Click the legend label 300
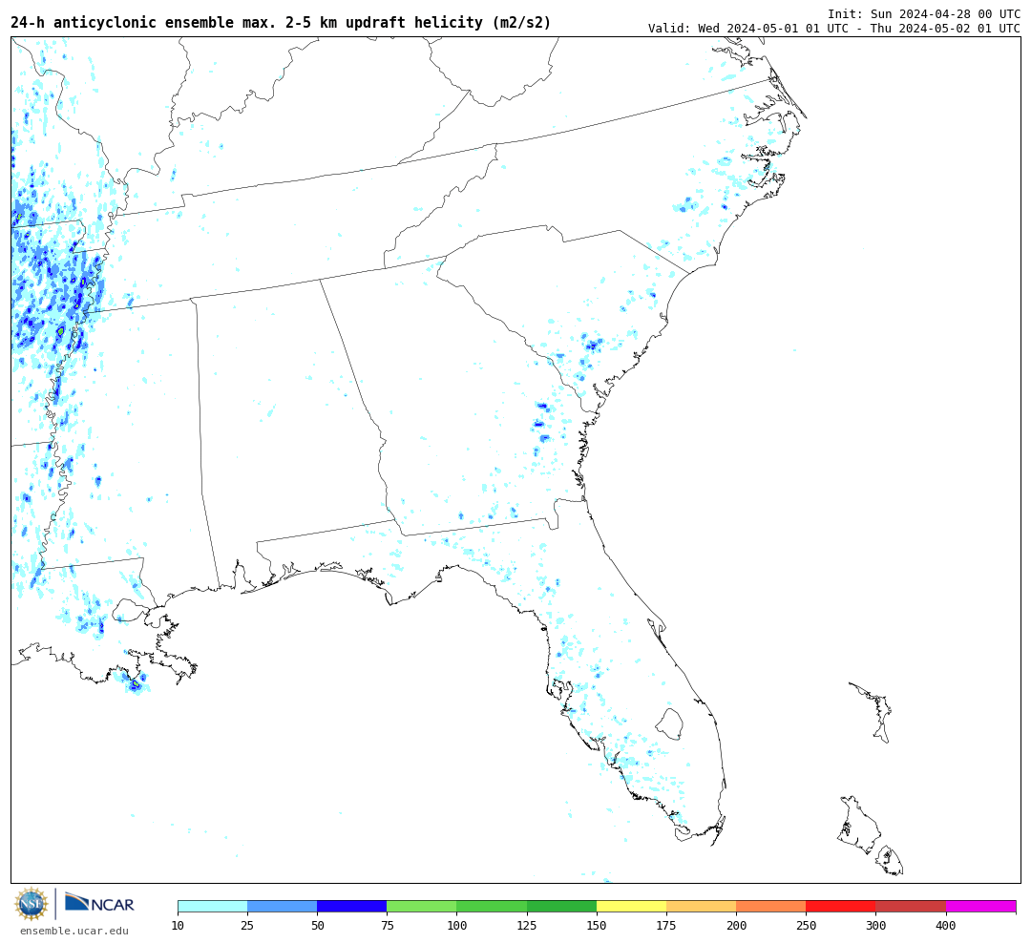Image resolution: width=1031 pixels, height=943 pixels. (x=875, y=926)
